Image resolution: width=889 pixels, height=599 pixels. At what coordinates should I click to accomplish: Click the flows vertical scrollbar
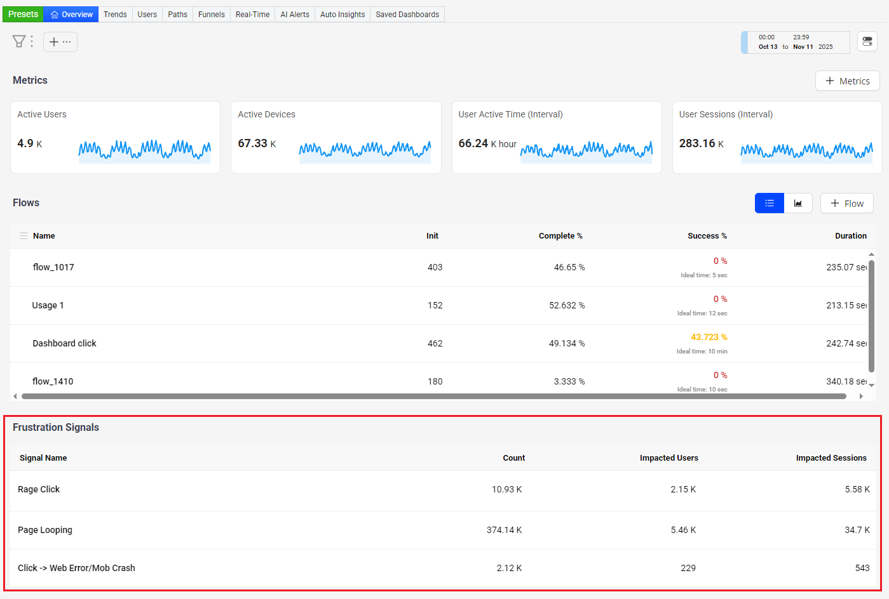click(871, 317)
